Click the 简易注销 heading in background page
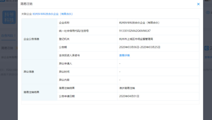 7,48
